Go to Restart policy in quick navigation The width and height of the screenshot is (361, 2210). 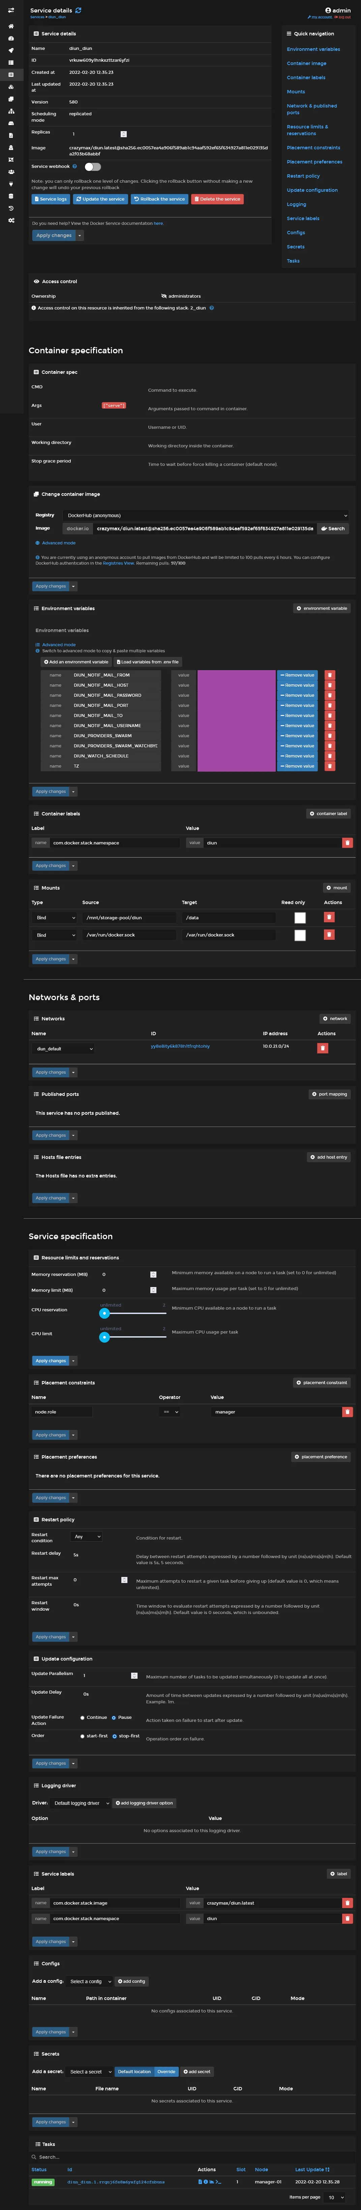click(303, 176)
